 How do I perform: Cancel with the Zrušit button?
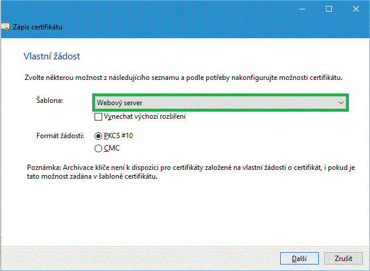tap(344, 258)
